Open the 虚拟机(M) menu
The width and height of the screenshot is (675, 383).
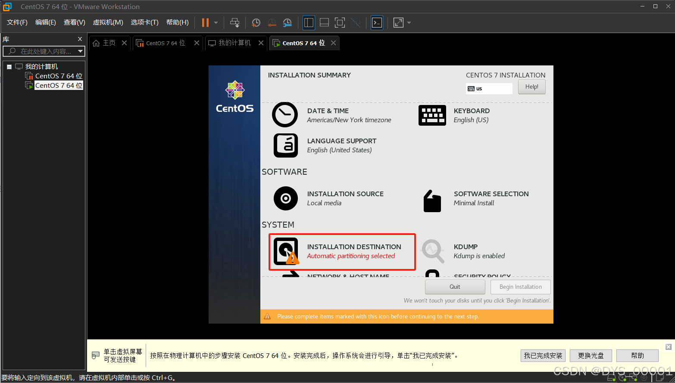pyautogui.click(x=108, y=22)
